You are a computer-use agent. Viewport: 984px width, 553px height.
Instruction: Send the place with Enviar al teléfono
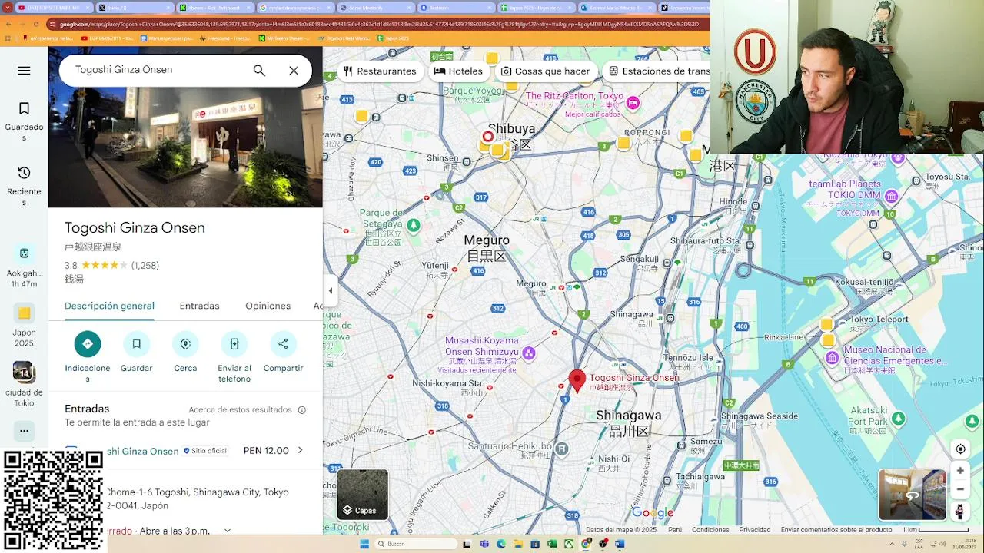click(234, 343)
